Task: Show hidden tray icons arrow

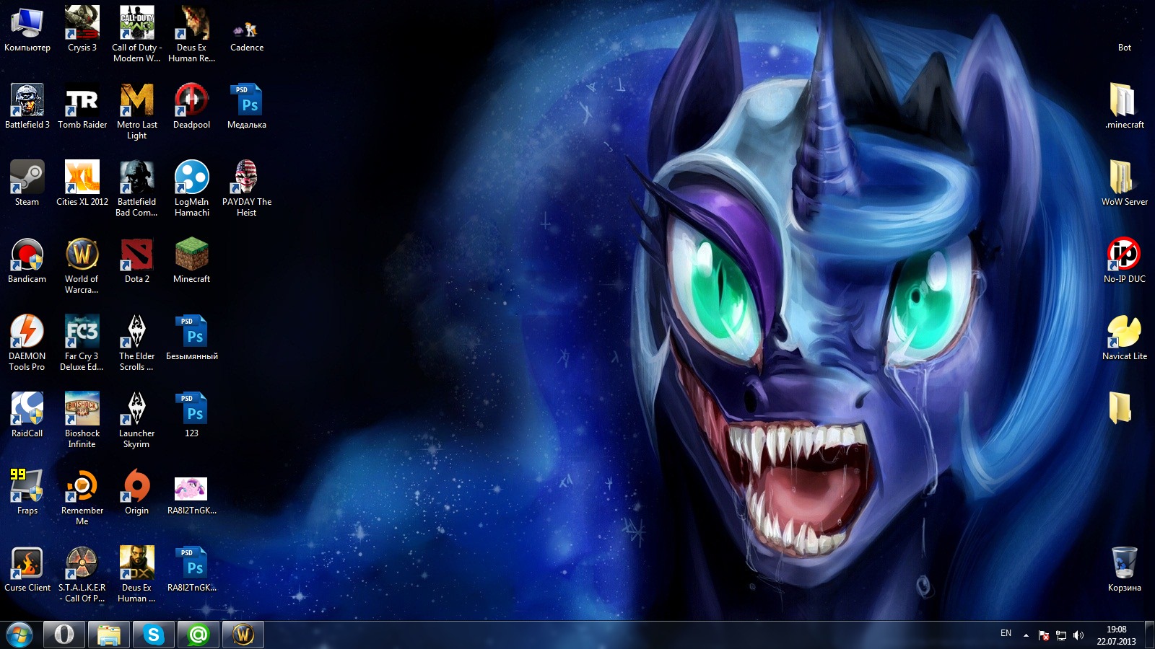Action: 1026,635
